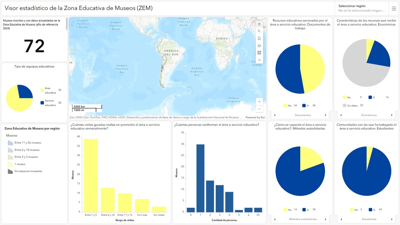Screen dimensions: 400x225
Task: Click 'Entre 11 y 26 museos' legend swatch
Action: click(10, 143)
